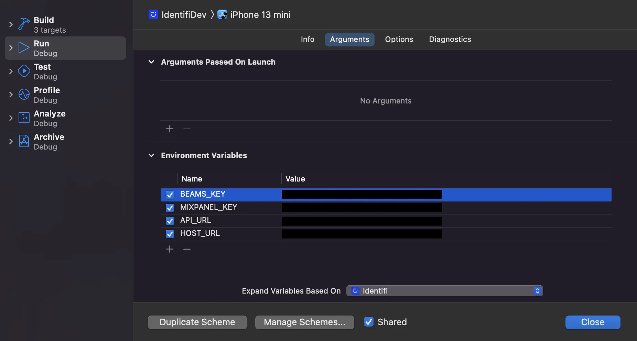Switch to the Diagnostics tab
Screen dimensions: 637x341
[450, 39]
